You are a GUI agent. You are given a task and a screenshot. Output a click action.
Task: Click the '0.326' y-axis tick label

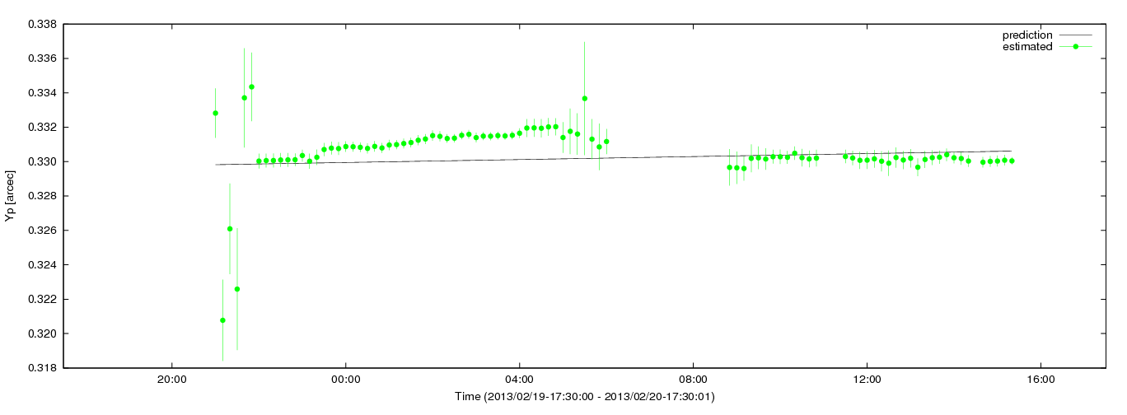point(42,231)
